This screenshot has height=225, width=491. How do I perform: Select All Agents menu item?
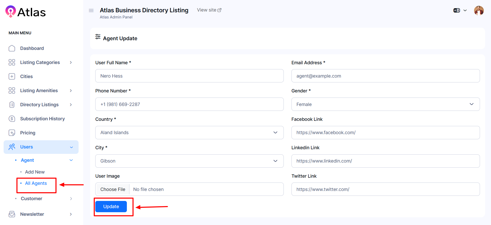pos(36,183)
